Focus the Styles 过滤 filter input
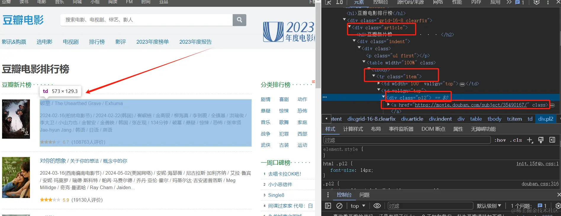This screenshot has width=561, height=216. pos(407,140)
